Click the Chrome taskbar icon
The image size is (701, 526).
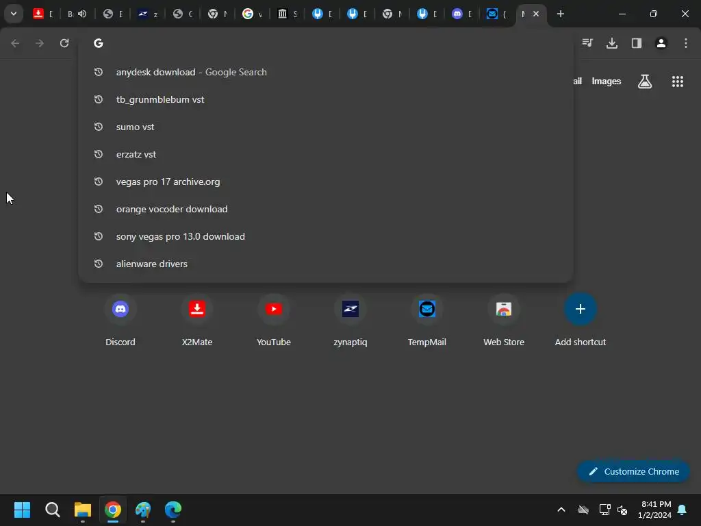113,510
